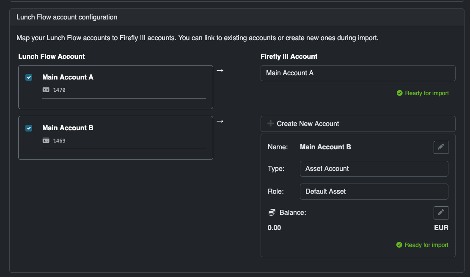Click the plus icon on Create New Account

pyautogui.click(x=270, y=123)
